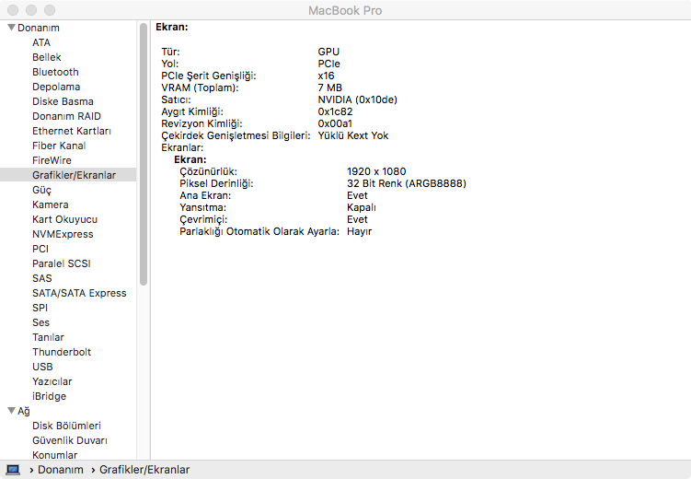Select Kamera in the hardware list
This screenshot has height=479, width=691.
(x=50, y=204)
